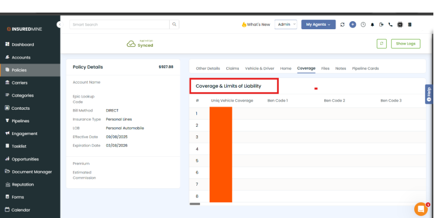This screenshot has height=218, width=448.
Task: Open the orange chat widget icon
Action: pyautogui.click(x=420, y=209)
